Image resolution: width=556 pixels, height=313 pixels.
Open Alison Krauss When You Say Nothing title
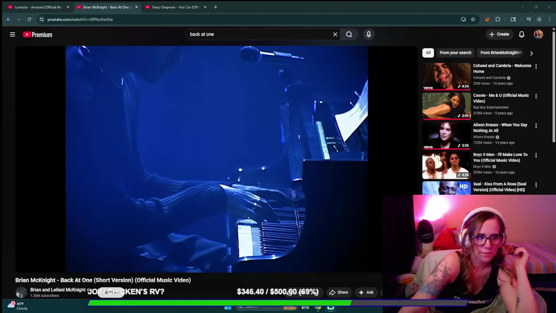[500, 127]
